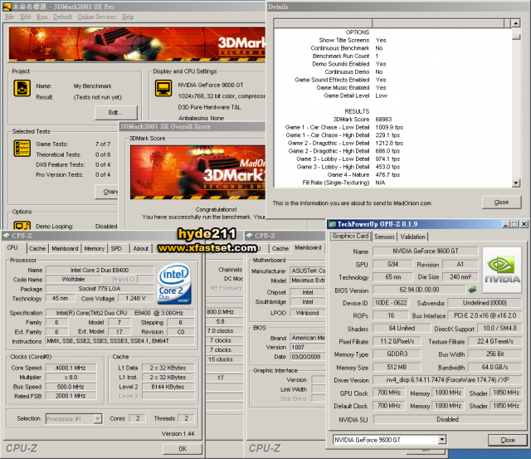Click the Core Speed value 4000.1 MHz
The height and width of the screenshot is (459, 531).
(71, 368)
